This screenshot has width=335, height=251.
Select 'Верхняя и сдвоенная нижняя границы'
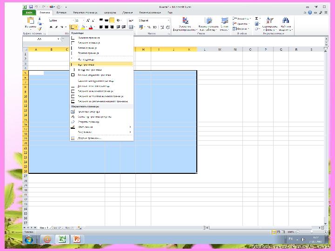(x=101, y=101)
